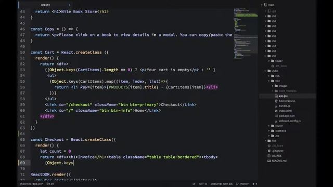Expand the ch1 folder

pyautogui.click(x=265, y=16)
